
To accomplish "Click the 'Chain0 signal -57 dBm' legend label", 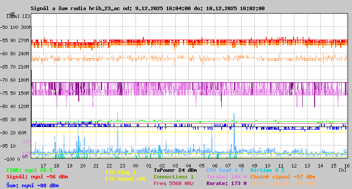I will 283,177.
